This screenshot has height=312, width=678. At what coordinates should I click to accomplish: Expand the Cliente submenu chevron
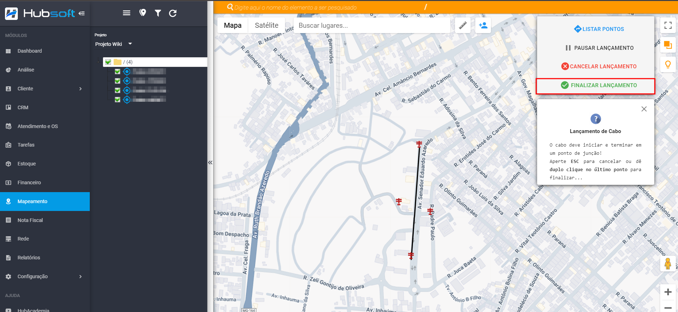pos(81,89)
